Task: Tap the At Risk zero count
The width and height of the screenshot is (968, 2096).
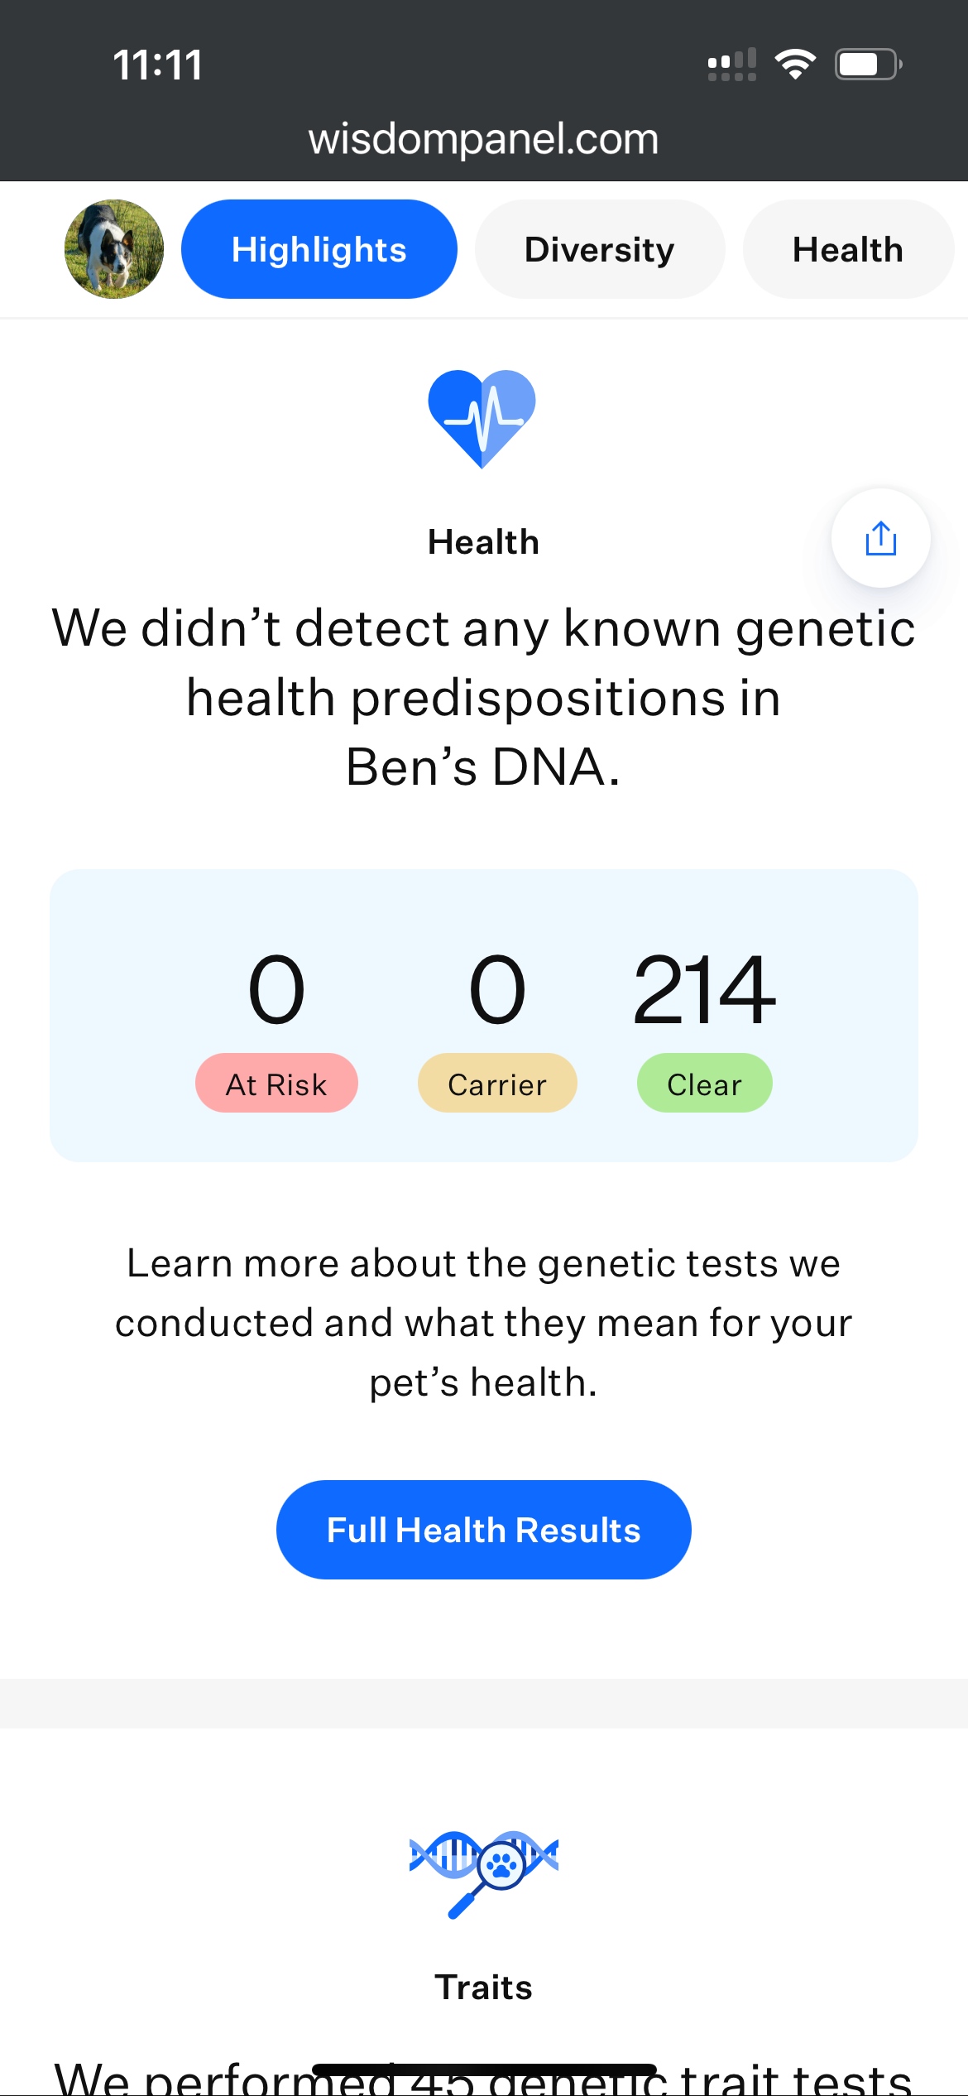Action: click(x=276, y=989)
